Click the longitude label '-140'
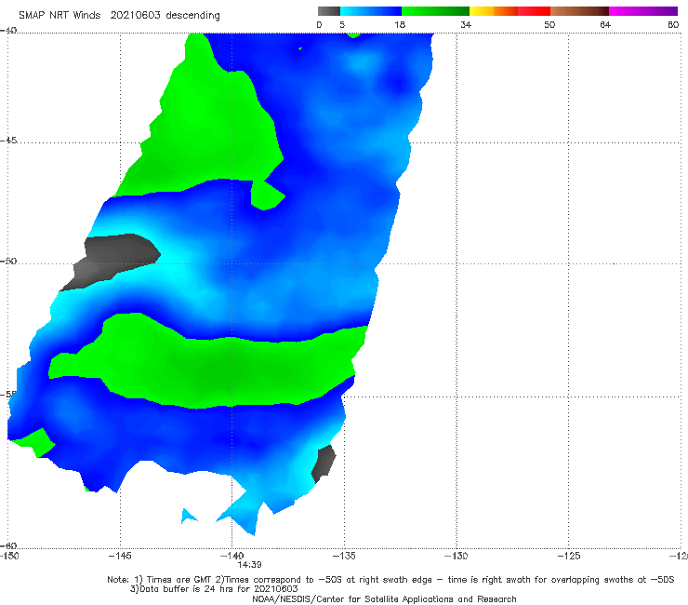 232,556
